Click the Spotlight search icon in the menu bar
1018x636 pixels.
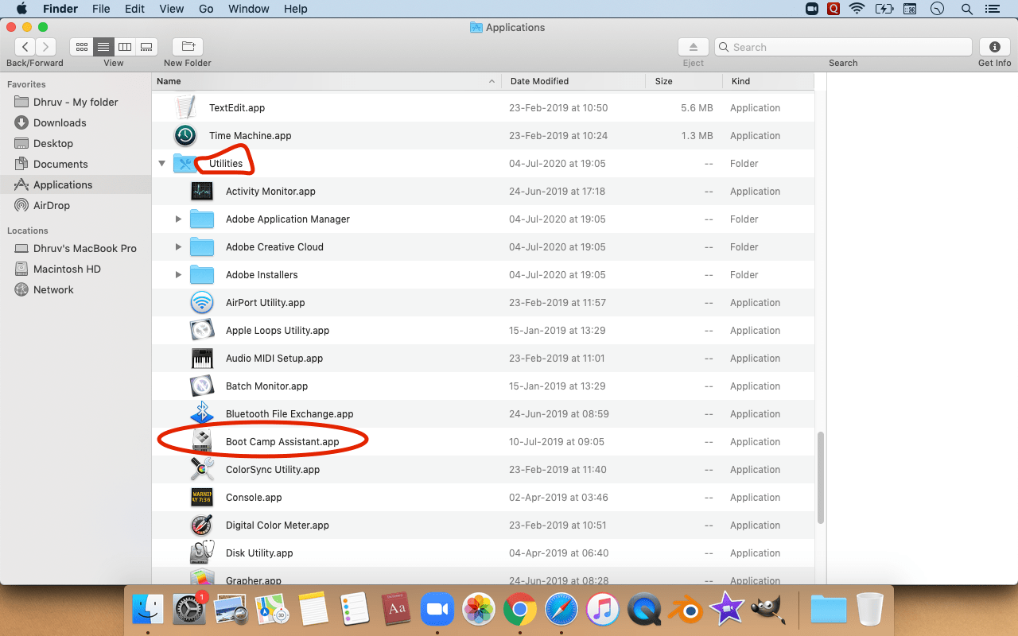(967, 9)
